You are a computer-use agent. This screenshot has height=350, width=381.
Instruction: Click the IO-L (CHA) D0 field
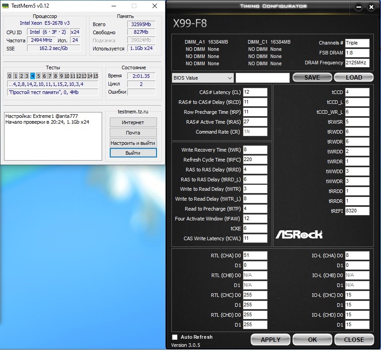tap(357, 256)
